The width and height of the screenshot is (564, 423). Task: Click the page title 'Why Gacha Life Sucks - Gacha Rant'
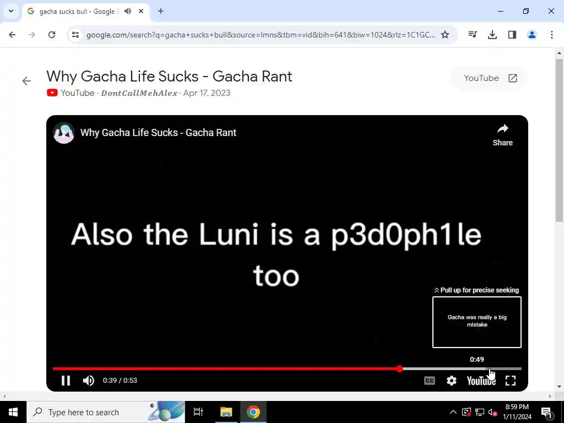pos(169,77)
